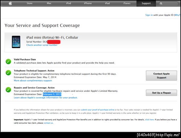Image resolution: width=181 pixels, height=138 pixels.
Task: Open More about complimentary support link
Action: point(33,80)
